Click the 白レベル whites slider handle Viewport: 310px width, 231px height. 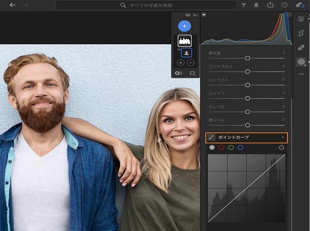pos(247,112)
